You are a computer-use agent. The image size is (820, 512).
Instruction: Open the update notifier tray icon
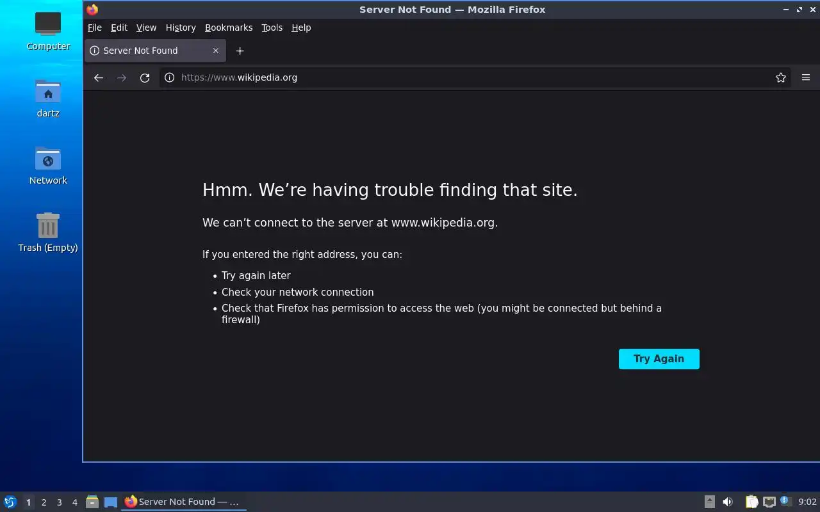tap(786, 502)
